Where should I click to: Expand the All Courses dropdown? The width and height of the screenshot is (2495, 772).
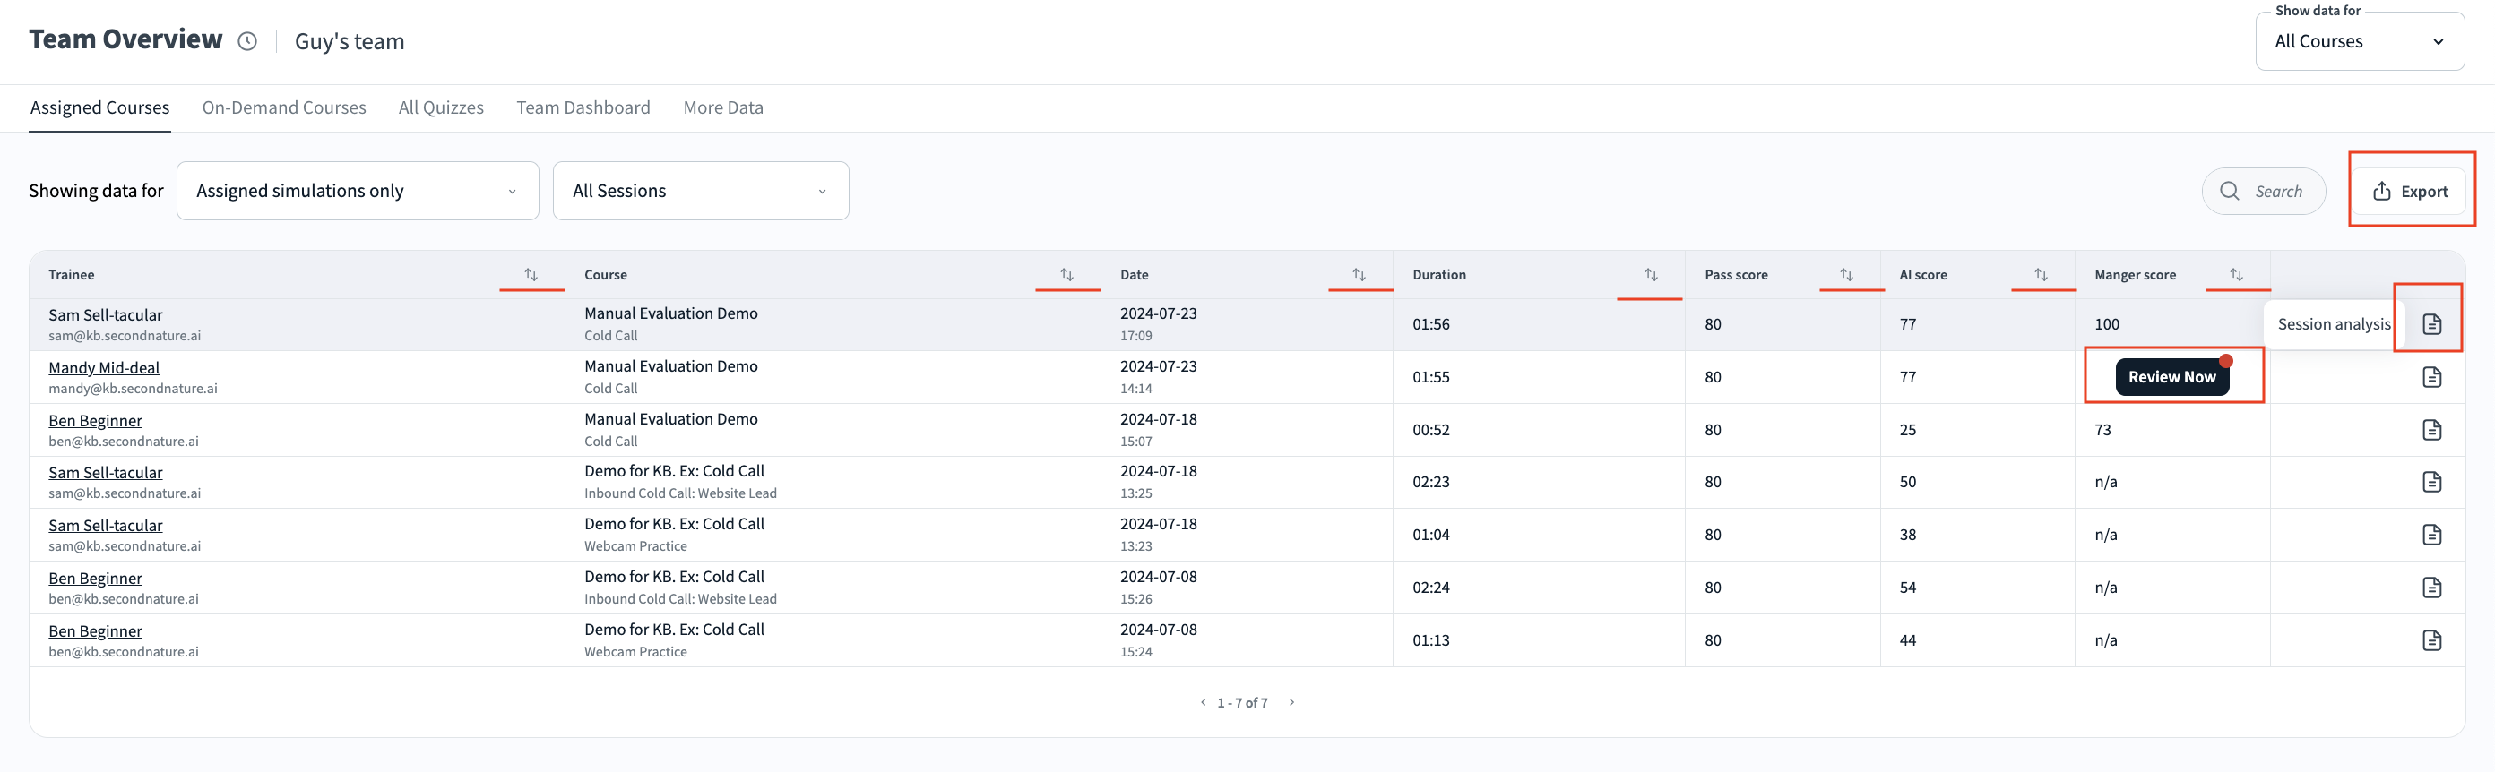pos(2360,41)
